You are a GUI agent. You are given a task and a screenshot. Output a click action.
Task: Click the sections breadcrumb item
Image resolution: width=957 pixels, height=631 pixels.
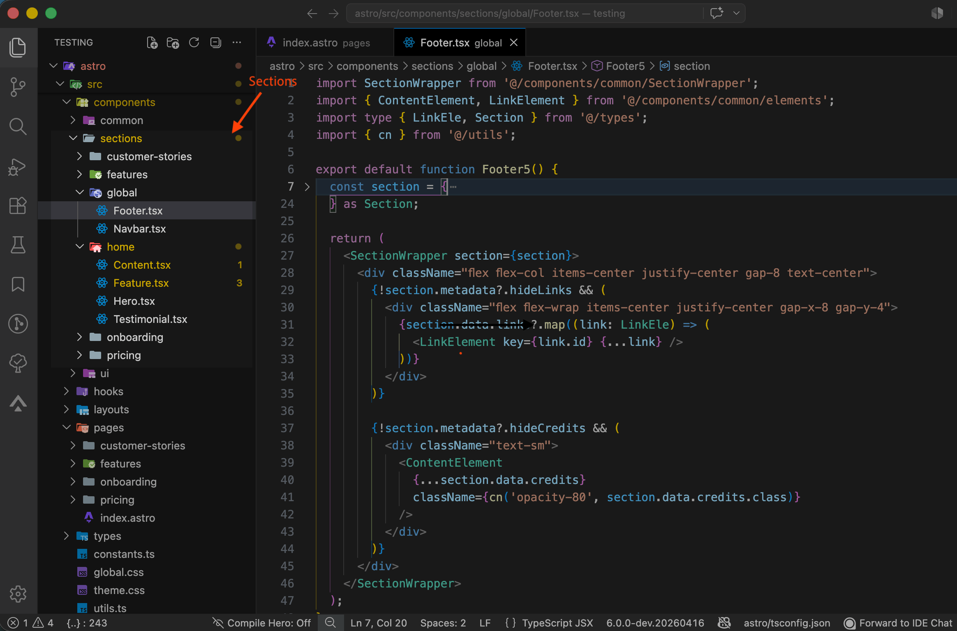432,66
